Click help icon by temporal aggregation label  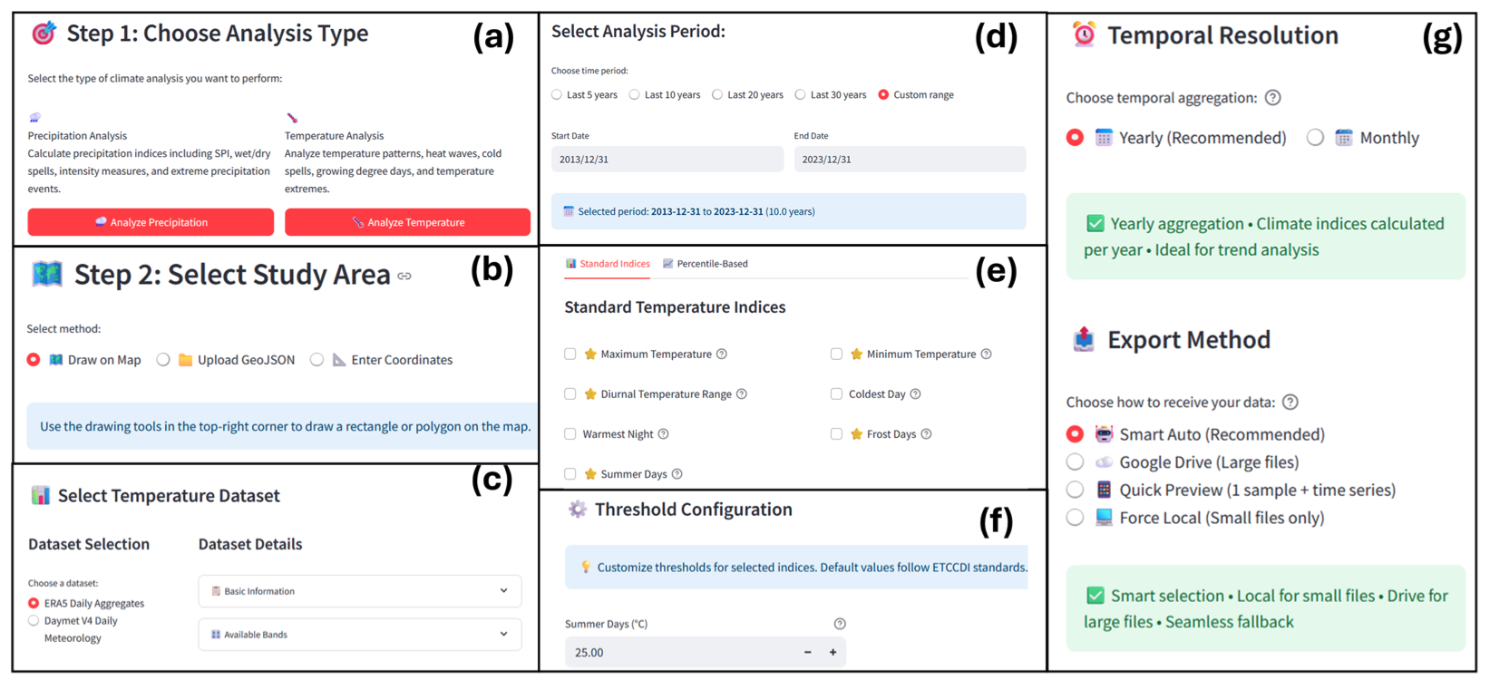point(1273,98)
